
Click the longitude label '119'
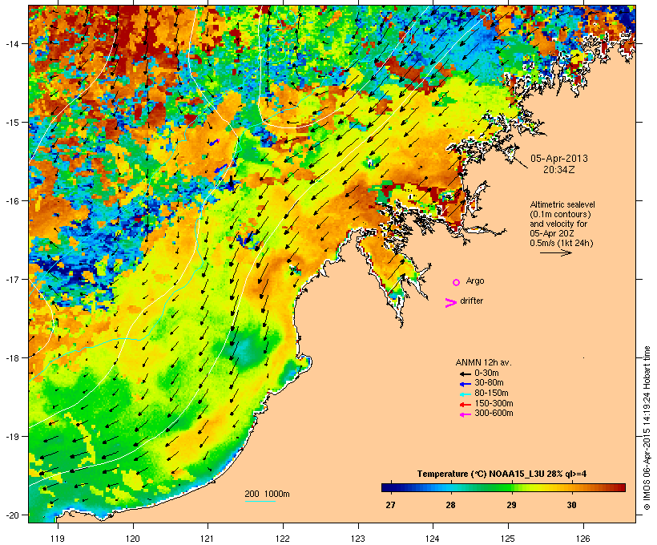[x=58, y=538]
